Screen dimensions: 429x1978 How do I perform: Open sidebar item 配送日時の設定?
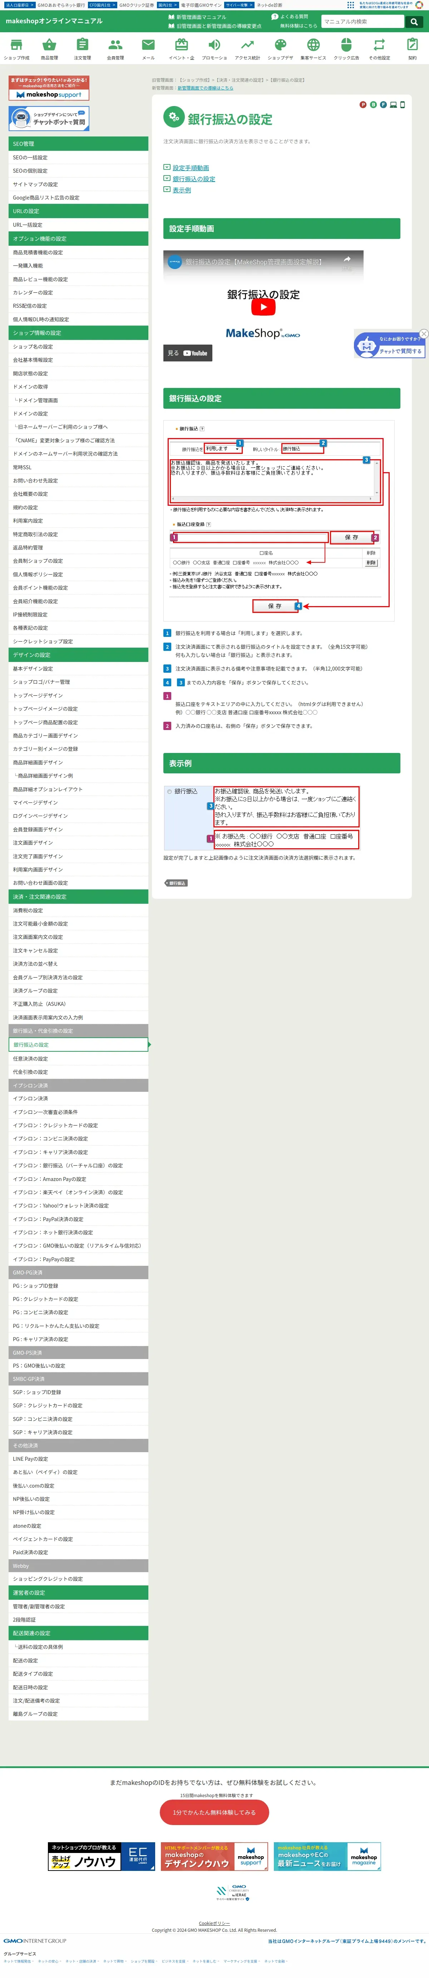click(x=78, y=1687)
